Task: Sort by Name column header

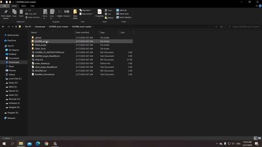Action: (x=52, y=33)
